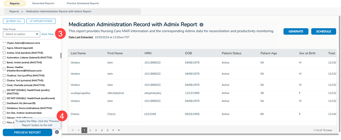Screen dimensions: 341x140
Task: Select the Dashboard, My (ikmuser26) checkbox
Action: pos(4,103)
